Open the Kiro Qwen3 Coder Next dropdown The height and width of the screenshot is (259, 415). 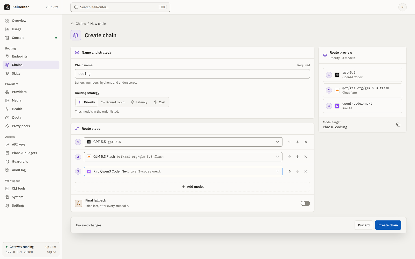[x=183, y=171]
